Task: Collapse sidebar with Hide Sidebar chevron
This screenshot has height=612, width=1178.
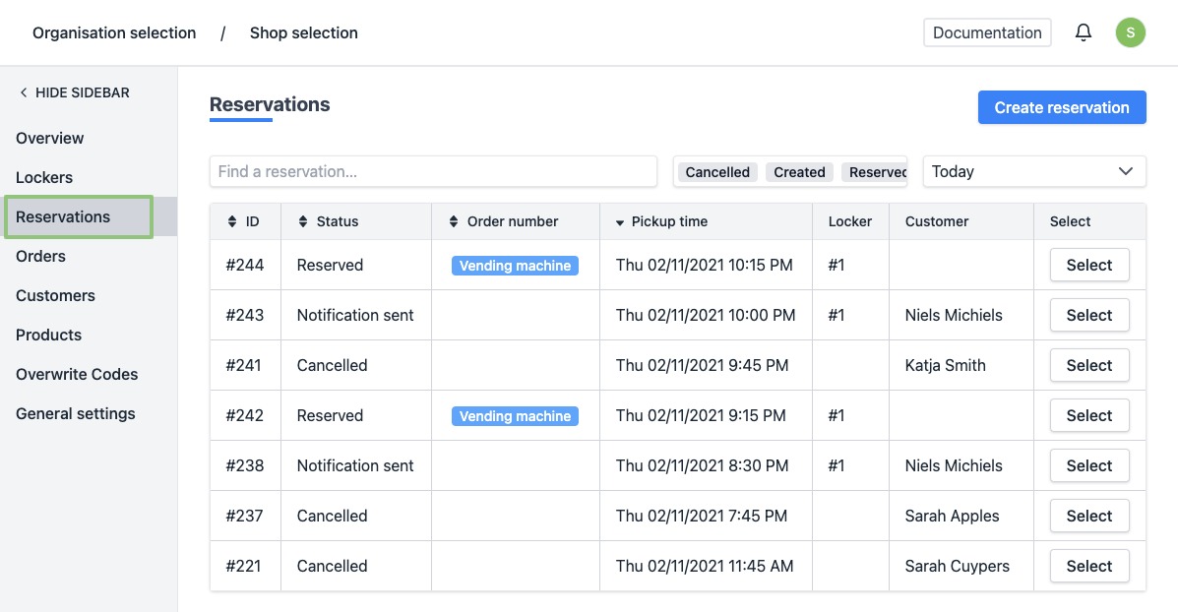Action: click(x=24, y=92)
